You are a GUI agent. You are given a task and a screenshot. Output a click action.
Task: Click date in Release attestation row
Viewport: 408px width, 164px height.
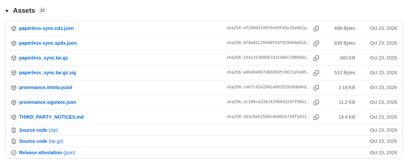tap(383, 153)
